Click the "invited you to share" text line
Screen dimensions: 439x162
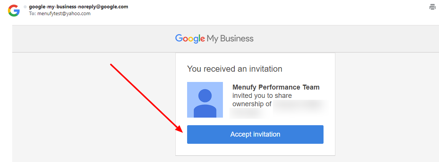click(x=262, y=96)
